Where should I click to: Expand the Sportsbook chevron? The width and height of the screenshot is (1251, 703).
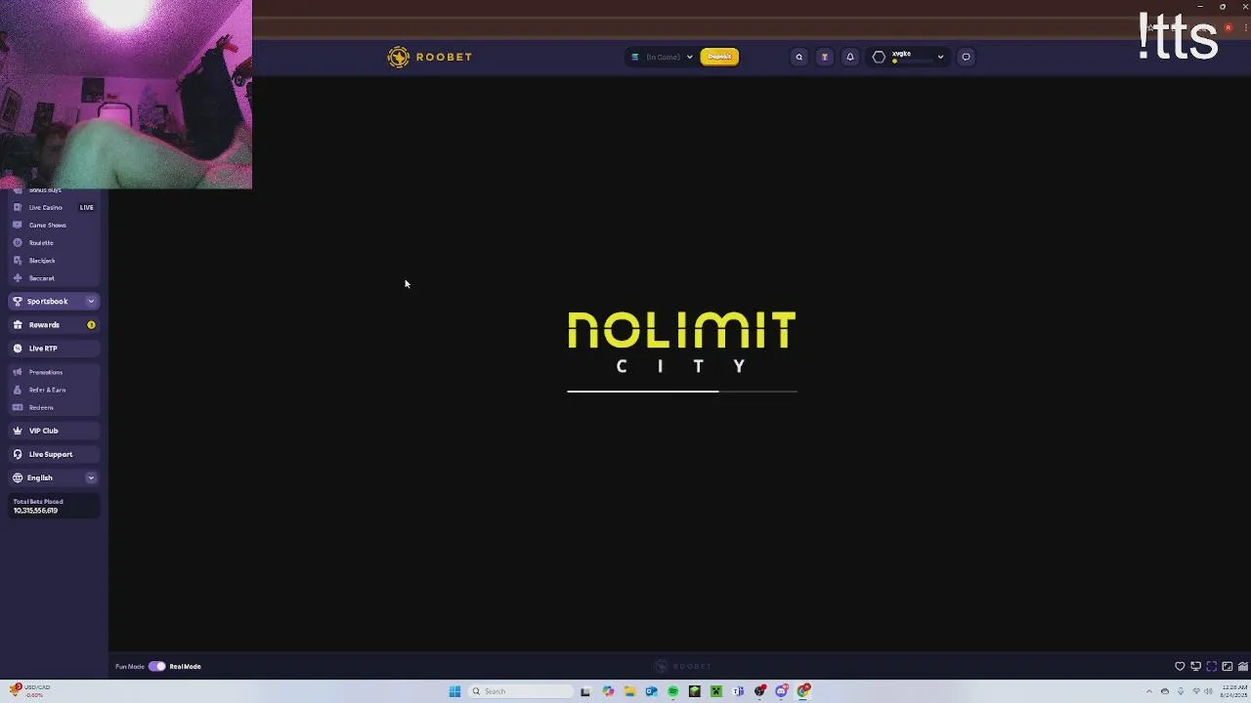point(91,302)
